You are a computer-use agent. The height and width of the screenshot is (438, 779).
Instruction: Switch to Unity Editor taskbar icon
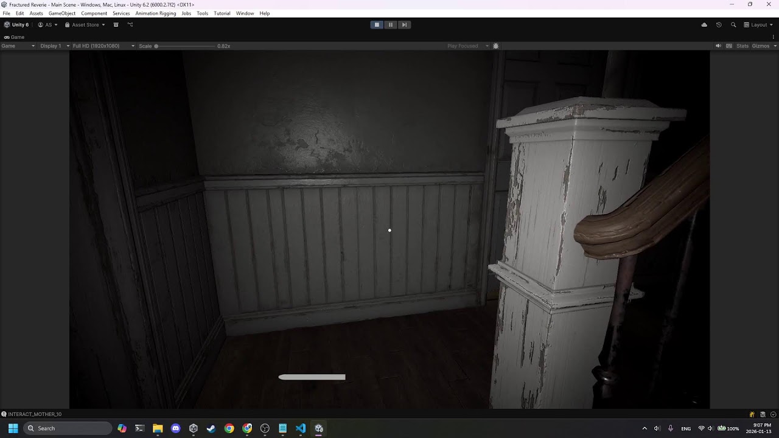(x=319, y=428)
